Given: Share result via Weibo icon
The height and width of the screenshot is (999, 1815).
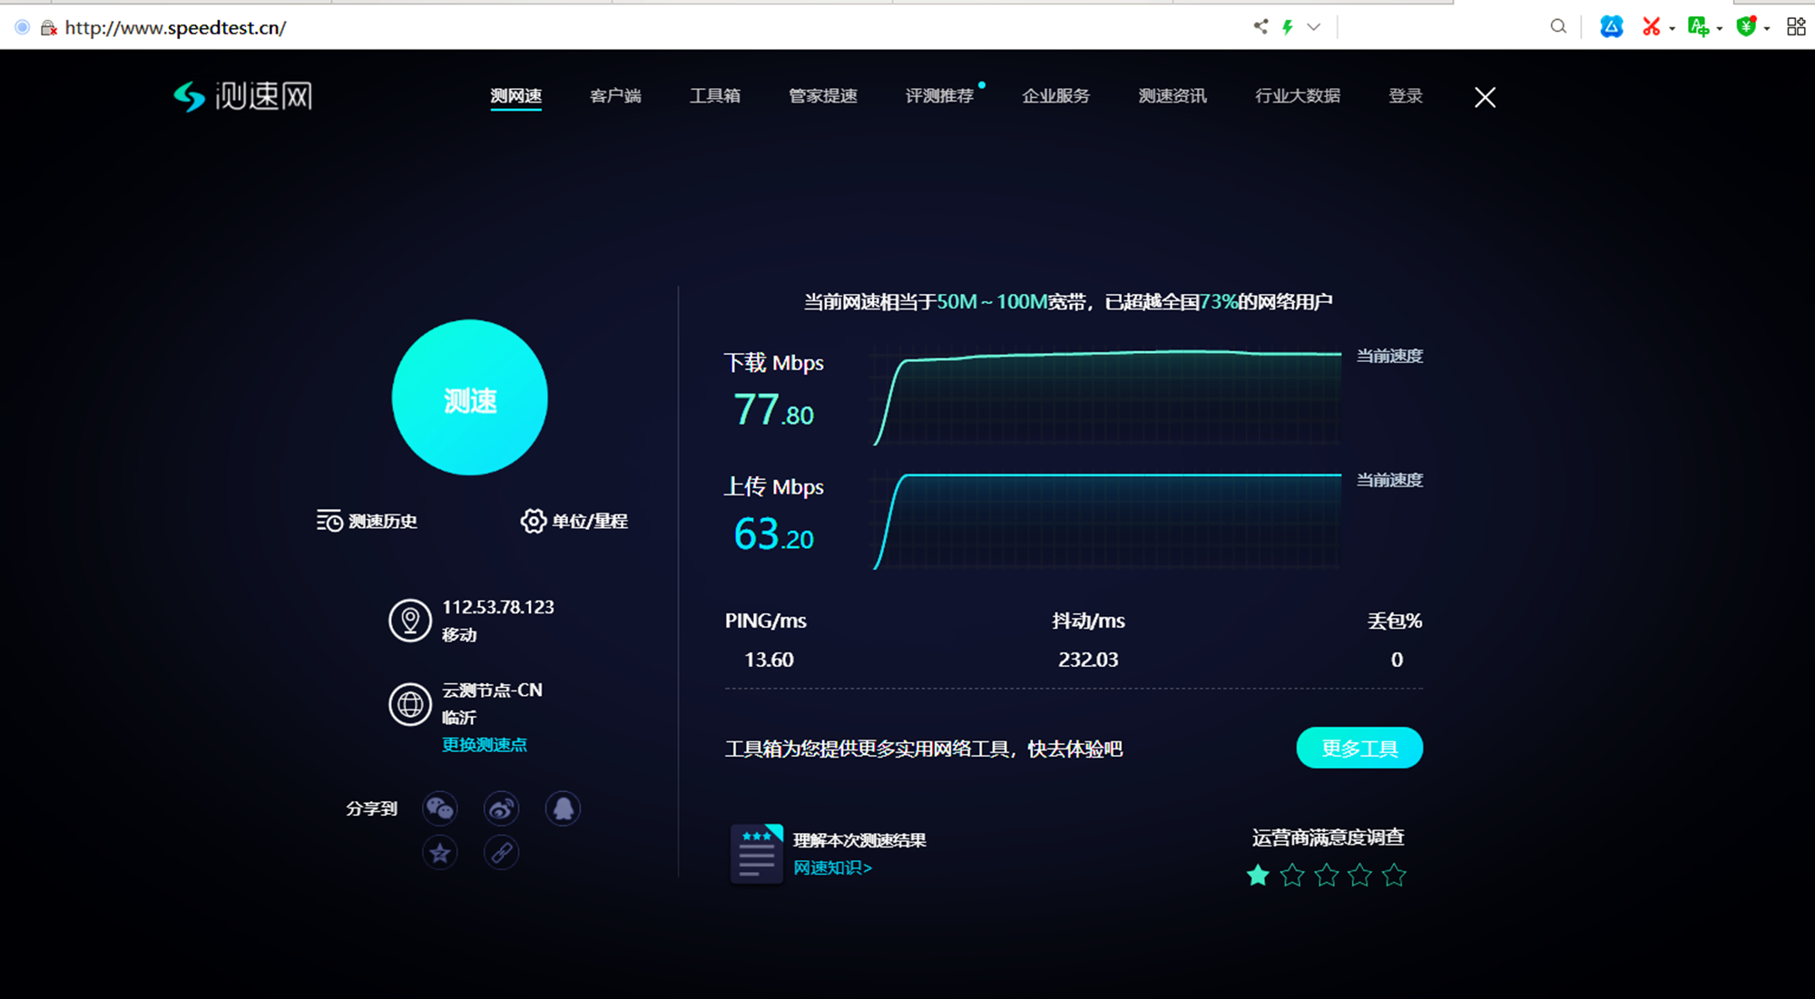Looking at the screenshot, I should (x=501, y=808).
